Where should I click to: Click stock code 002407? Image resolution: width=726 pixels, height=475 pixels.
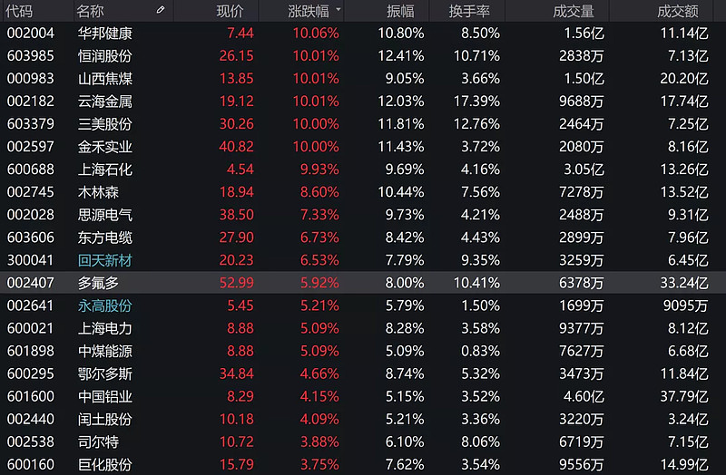tap(31, 283)
